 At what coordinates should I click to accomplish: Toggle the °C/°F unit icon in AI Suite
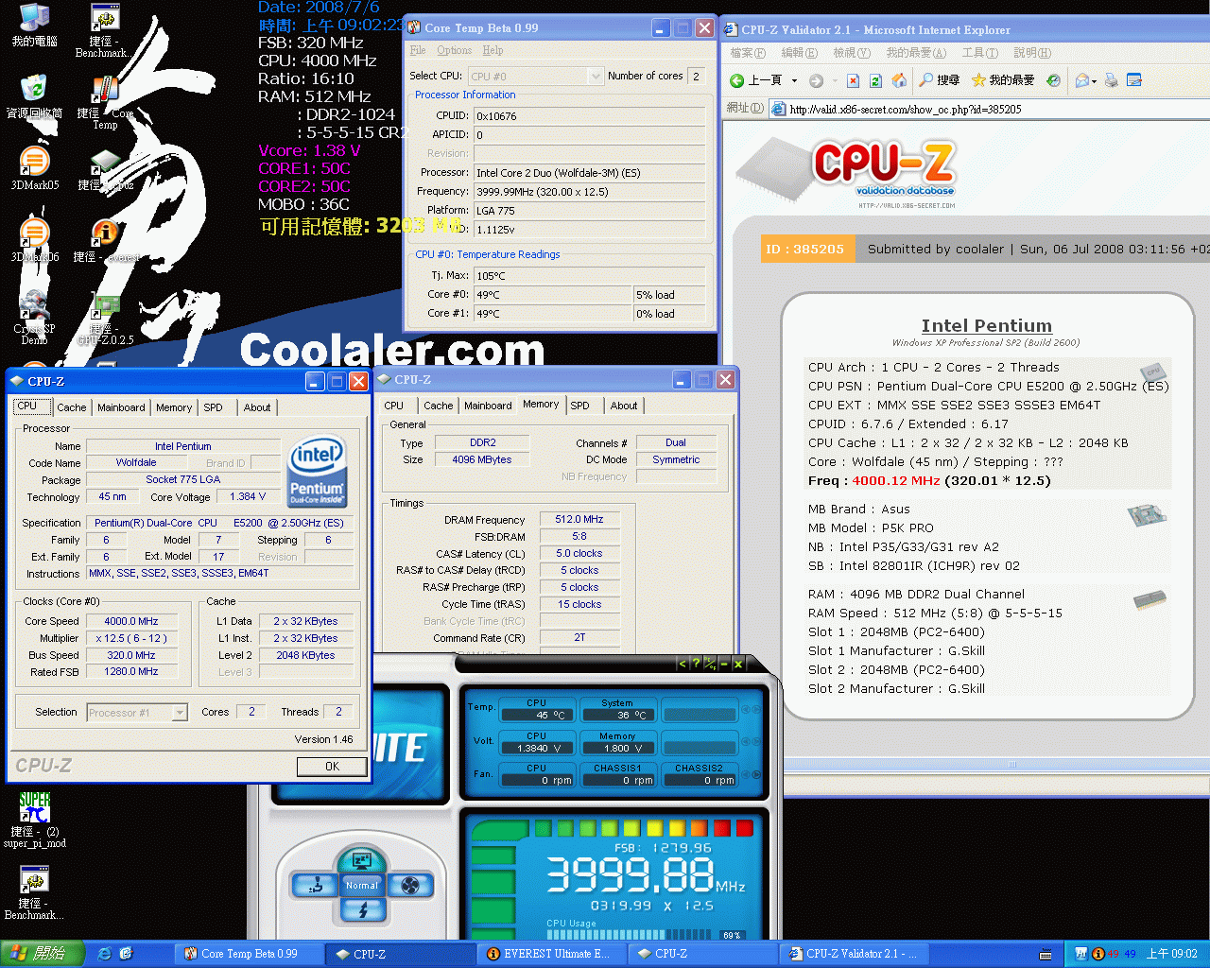pos(710,664)
